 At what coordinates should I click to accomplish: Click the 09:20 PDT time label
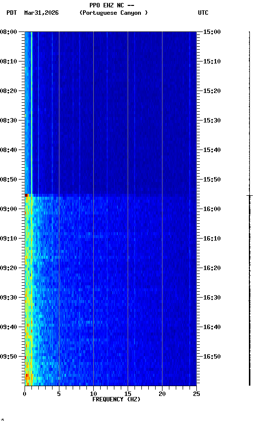(x=8, y=269)
